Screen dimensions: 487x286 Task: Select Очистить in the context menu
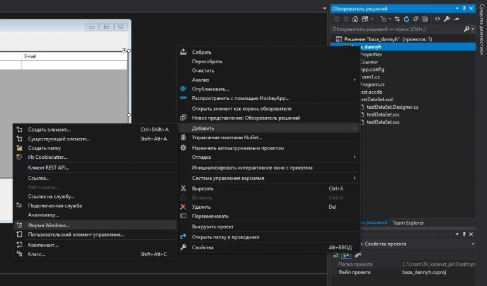(268, 71)
